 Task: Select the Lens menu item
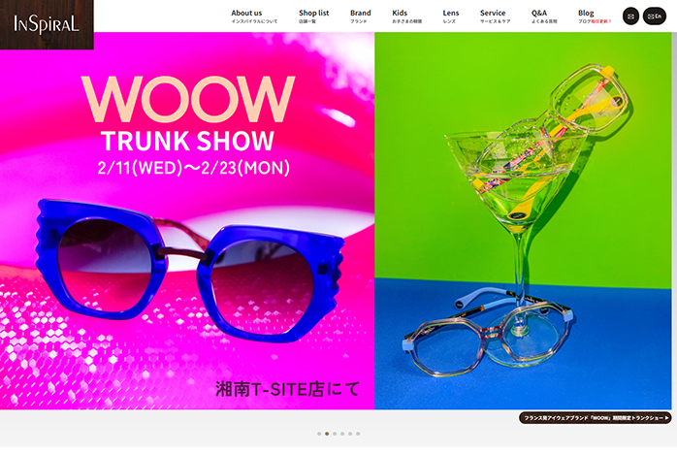point(450,16)
